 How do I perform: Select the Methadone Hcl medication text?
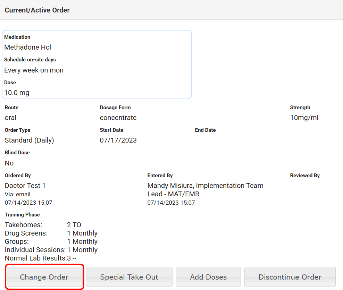(x=28, y=47)
